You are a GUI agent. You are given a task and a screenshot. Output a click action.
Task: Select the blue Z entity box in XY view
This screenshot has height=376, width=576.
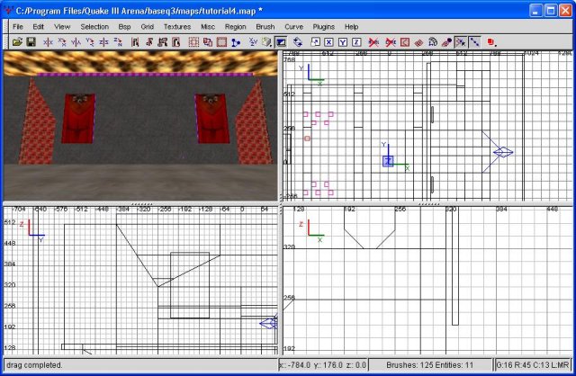click(x=388, y=161)
